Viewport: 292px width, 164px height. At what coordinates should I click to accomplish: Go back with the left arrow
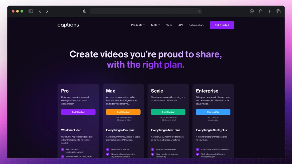tap(40, 11)
